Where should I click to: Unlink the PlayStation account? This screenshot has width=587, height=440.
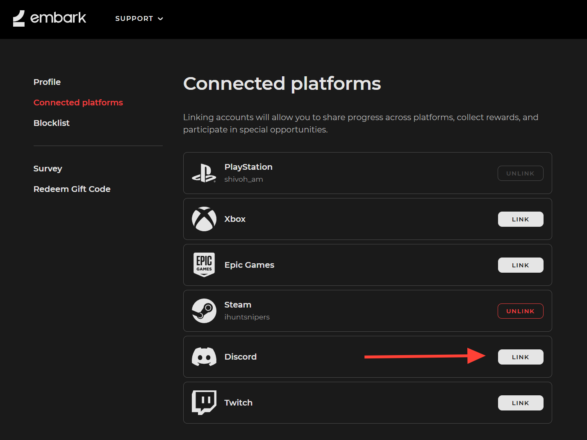pos(521,173)
